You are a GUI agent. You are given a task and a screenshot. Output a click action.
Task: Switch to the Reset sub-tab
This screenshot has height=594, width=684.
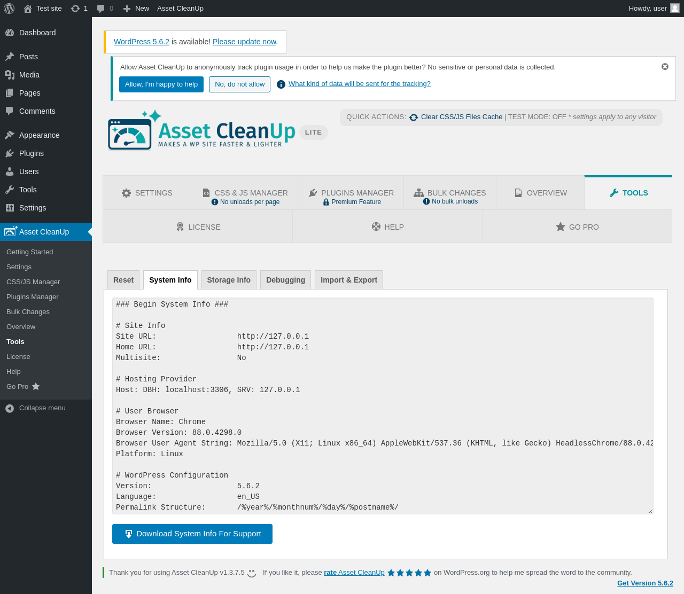tap(123, 280)
